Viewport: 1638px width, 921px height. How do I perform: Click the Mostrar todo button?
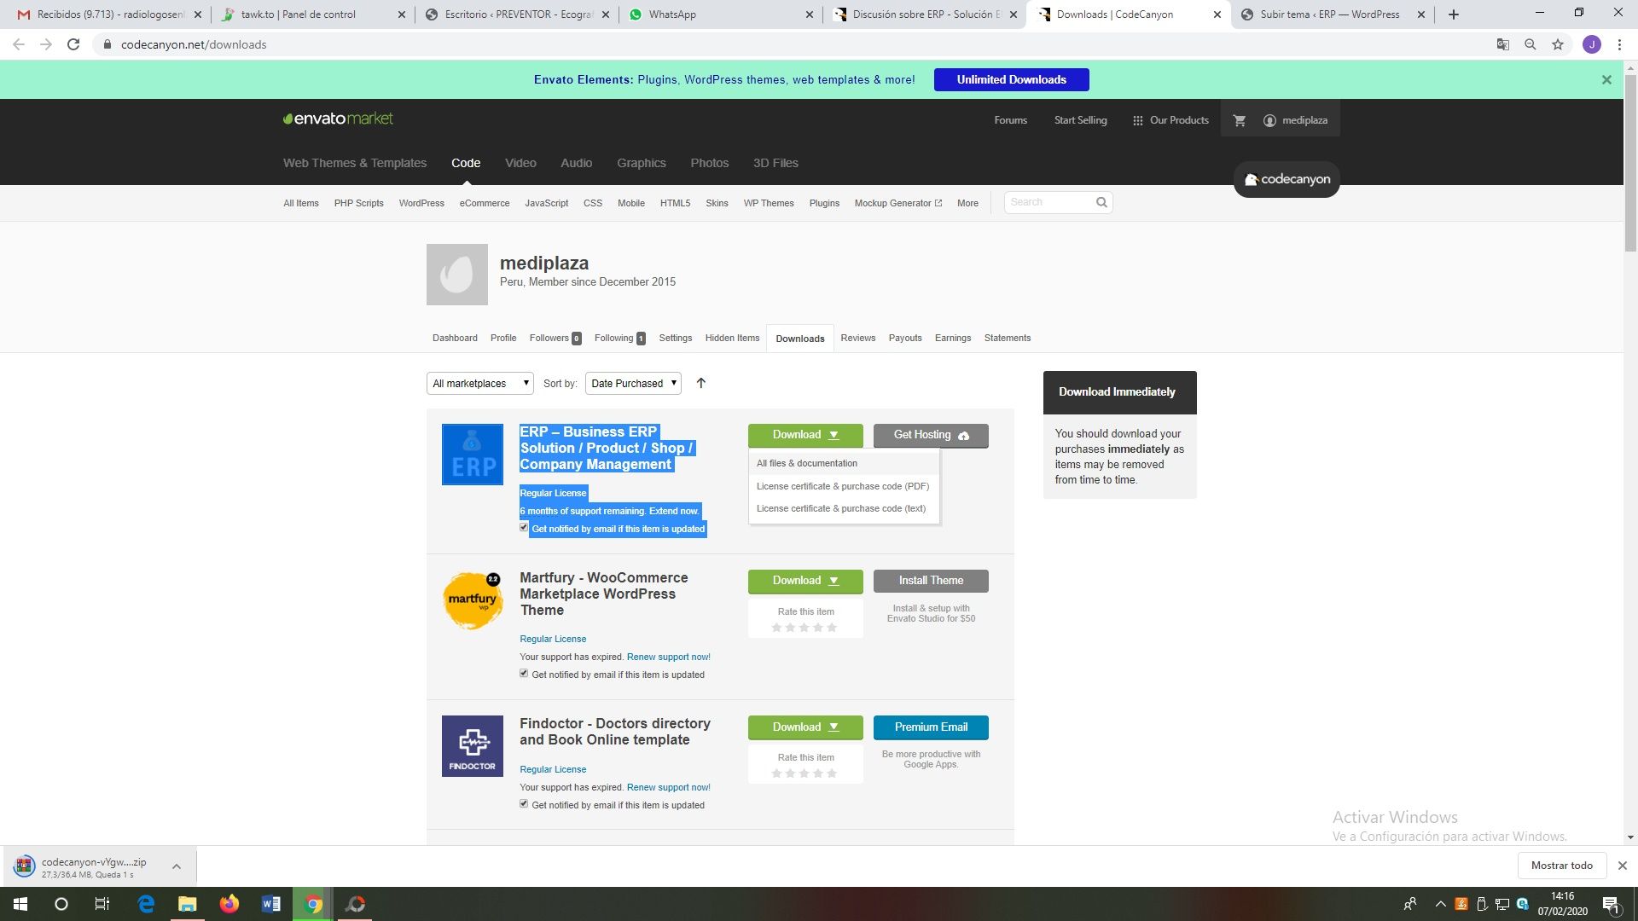click(1561, 866)
